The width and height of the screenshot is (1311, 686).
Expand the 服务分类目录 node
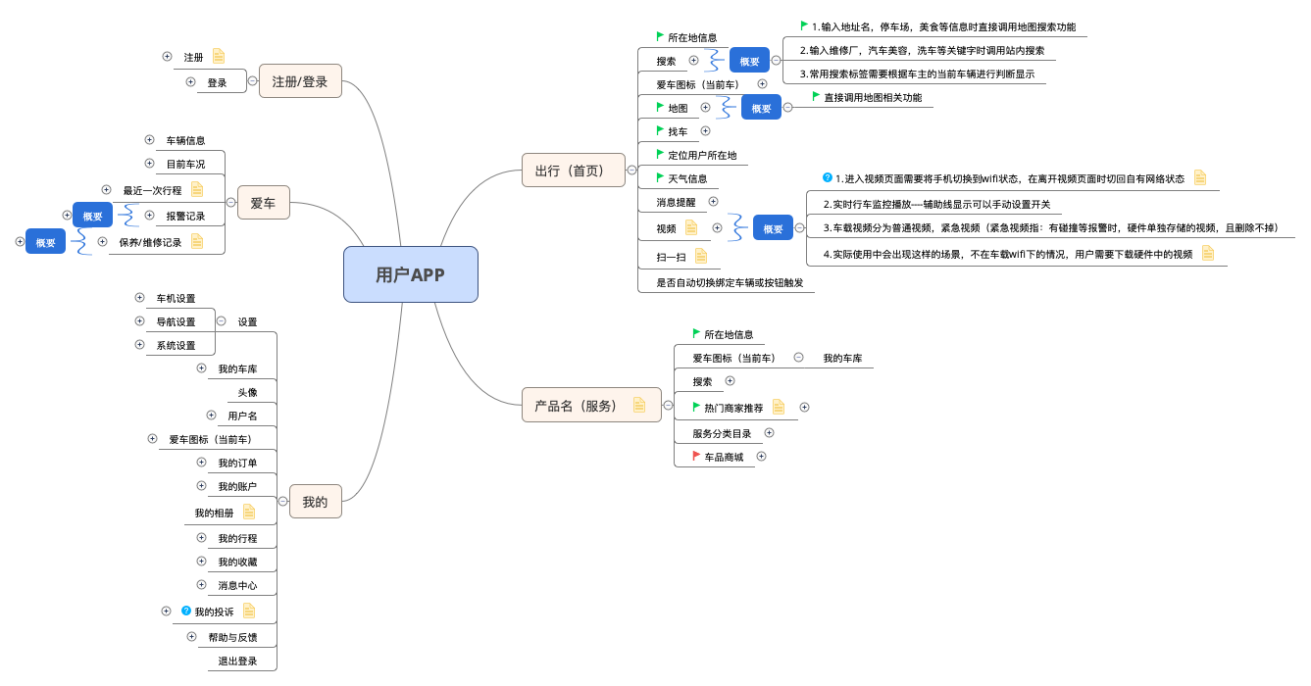click(x=769, y=432)
